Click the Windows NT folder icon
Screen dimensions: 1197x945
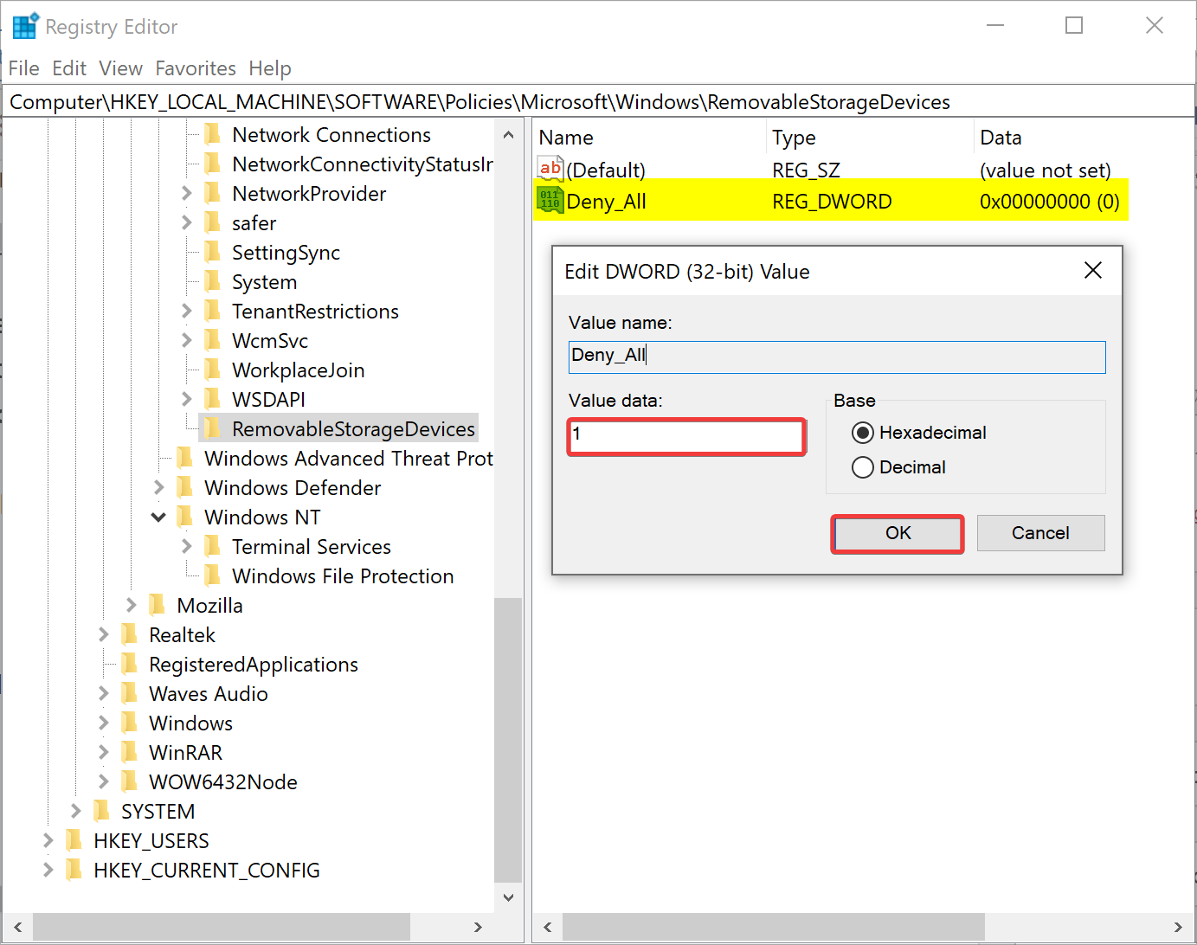click(x=184, y=517)
